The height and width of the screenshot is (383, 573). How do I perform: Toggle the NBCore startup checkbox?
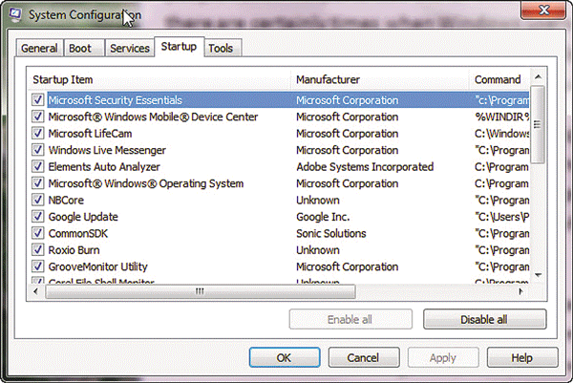pos(38,201)
